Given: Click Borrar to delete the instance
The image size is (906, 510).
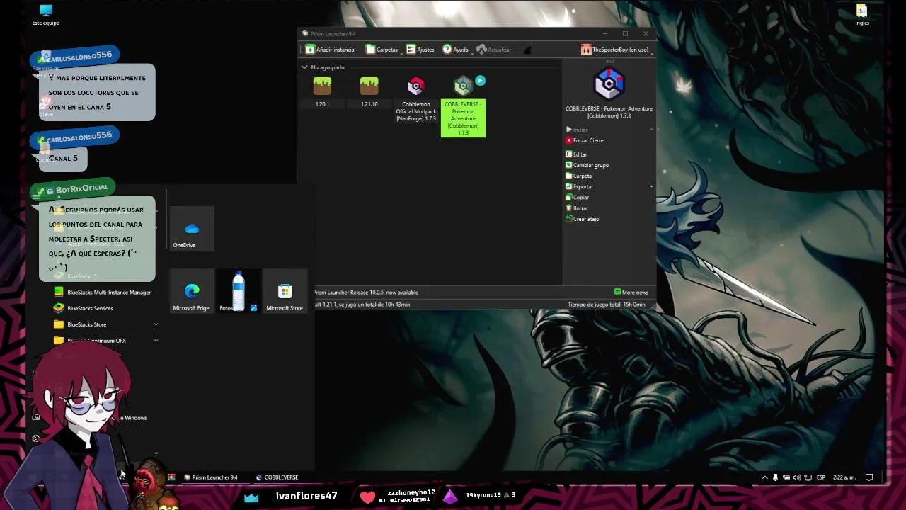Looking at the screenshot, I should [577, 208].
